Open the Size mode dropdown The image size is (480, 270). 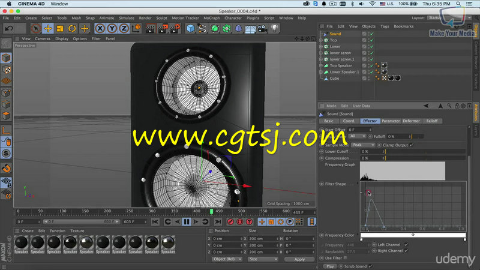point(263,259)
